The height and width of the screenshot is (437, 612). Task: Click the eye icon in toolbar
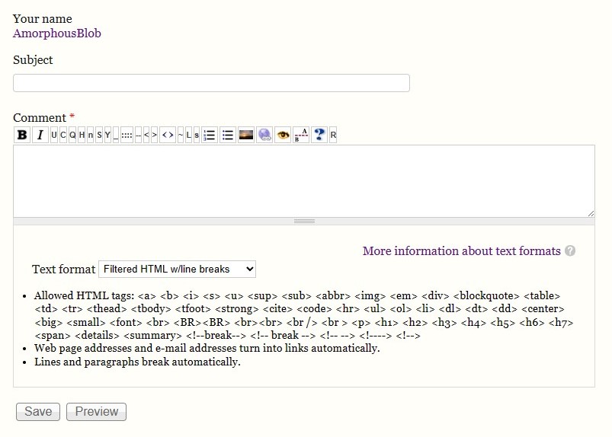pyautogui.click(x=283, y=135)
